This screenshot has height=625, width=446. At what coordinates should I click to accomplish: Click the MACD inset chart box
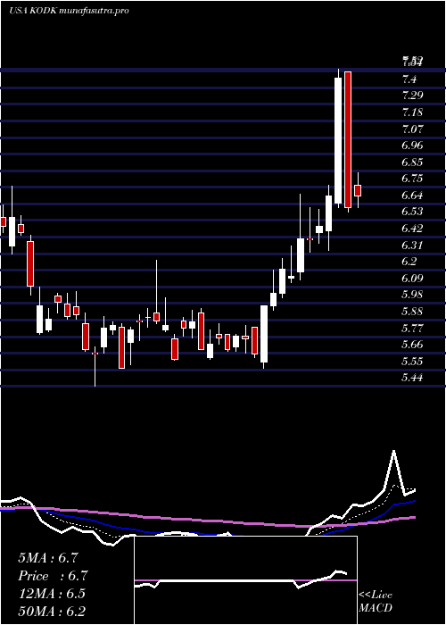coord(245,580)
